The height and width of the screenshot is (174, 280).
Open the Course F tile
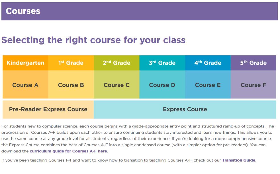(x=253, y=85)
